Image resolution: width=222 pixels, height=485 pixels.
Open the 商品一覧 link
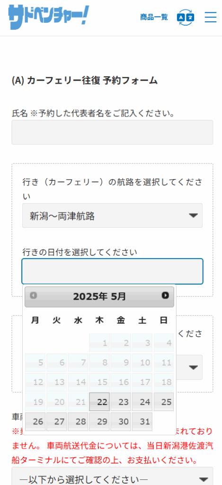tap(154, 18)
